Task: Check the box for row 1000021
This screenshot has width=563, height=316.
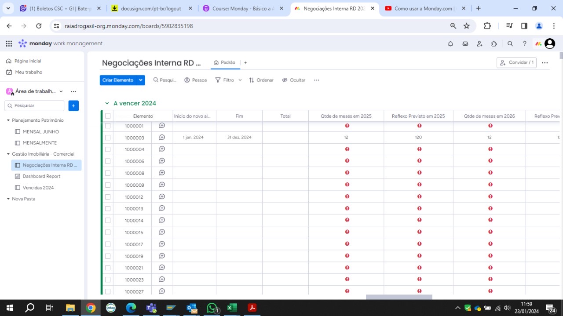Action: 108,268
